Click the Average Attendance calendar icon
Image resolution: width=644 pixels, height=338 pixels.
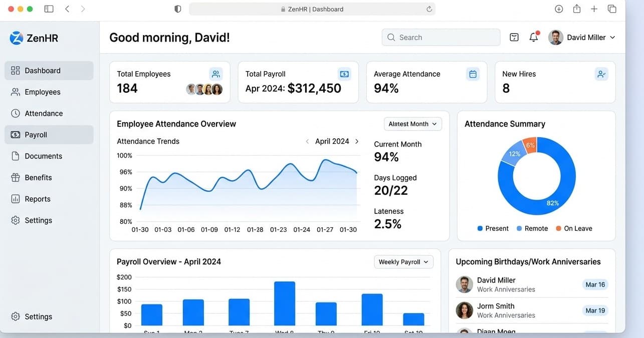click(473, 74)
